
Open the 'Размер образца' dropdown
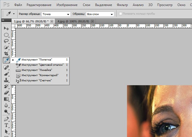point(56,14)
